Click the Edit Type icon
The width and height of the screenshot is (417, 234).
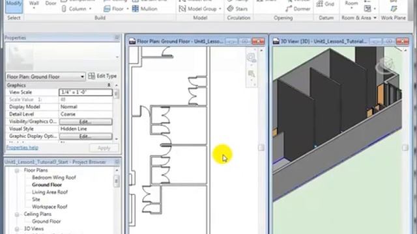point(91,76)
